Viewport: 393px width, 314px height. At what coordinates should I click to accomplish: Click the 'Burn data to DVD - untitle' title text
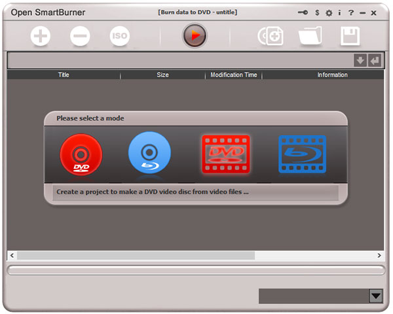198,12
